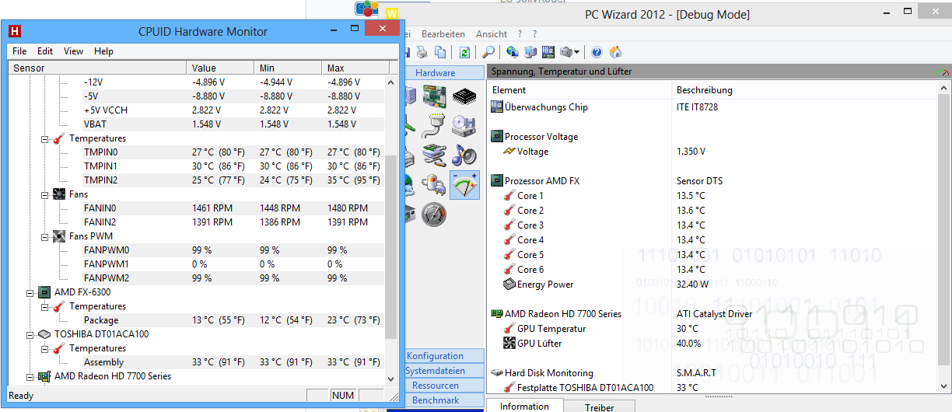This screenshot has height=412, width=952.
Task: Click the Min column header in Hardware Monitor
Action: (x=288, y=68)
